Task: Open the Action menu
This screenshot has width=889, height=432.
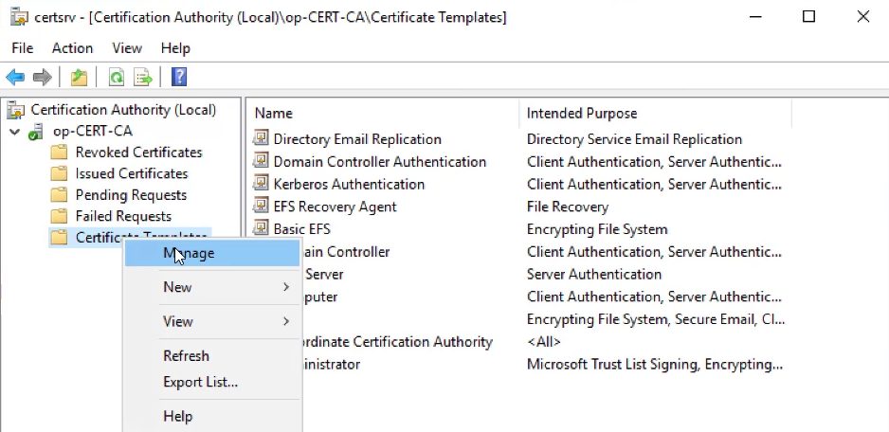Action: [x=73, y=48]
